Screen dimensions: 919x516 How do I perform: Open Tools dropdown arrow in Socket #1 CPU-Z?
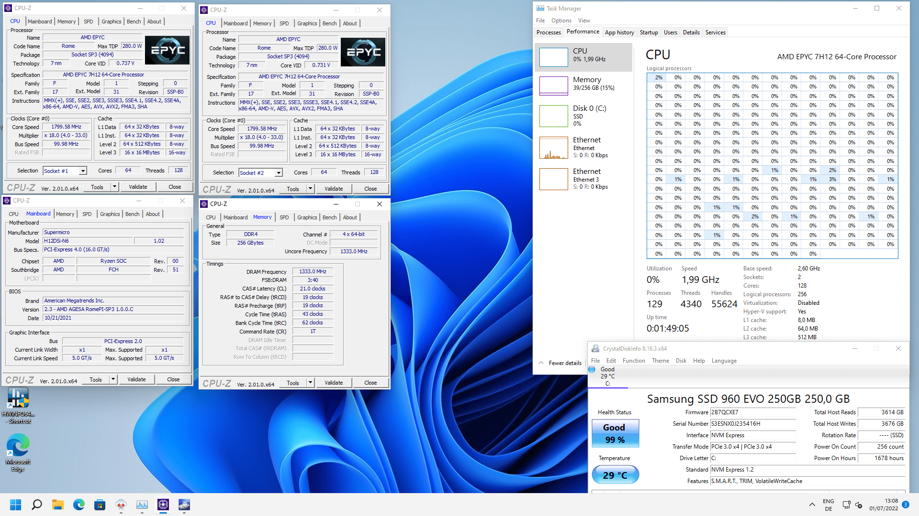click(x=114, y=187)
